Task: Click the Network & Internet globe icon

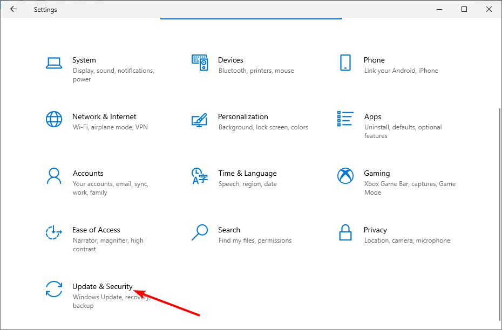Action: coord(54,119)
